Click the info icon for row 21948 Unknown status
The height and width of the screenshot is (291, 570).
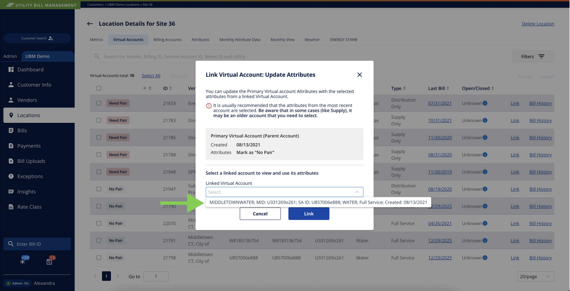click(x=485, y=172)
